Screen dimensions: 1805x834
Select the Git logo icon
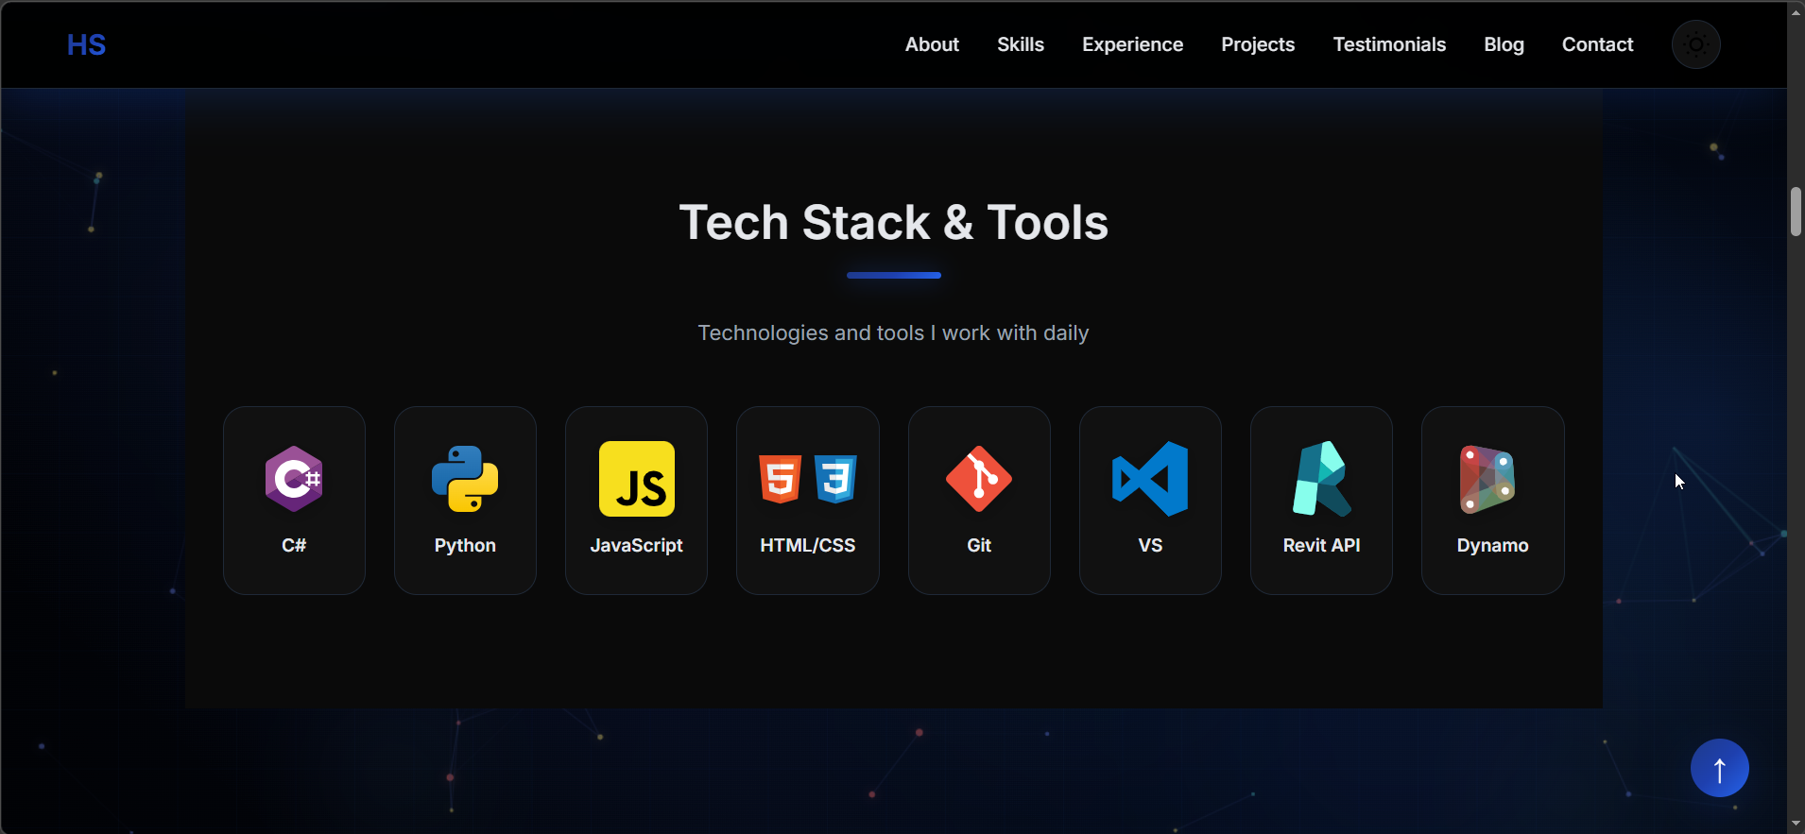pyautogui.click(x=979, y=479)
